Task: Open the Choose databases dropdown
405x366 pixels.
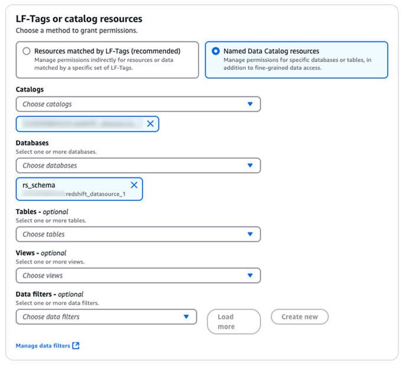Action: [130, 166]
